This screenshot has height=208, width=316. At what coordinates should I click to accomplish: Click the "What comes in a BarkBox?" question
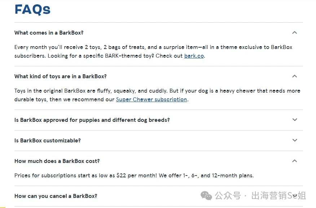click(x=49, y=33)
